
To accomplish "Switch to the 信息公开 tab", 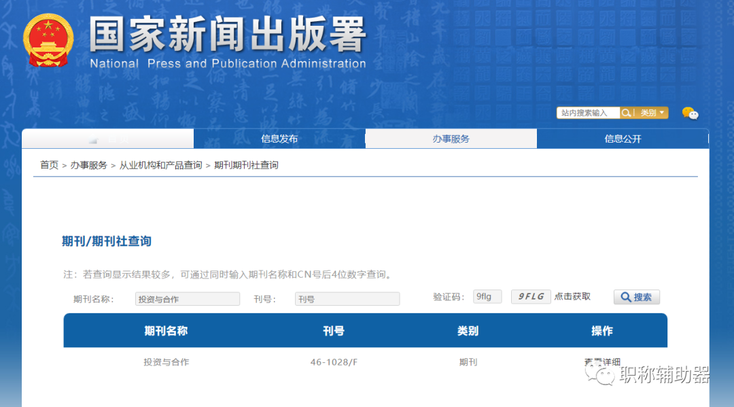I will point(623,138).
